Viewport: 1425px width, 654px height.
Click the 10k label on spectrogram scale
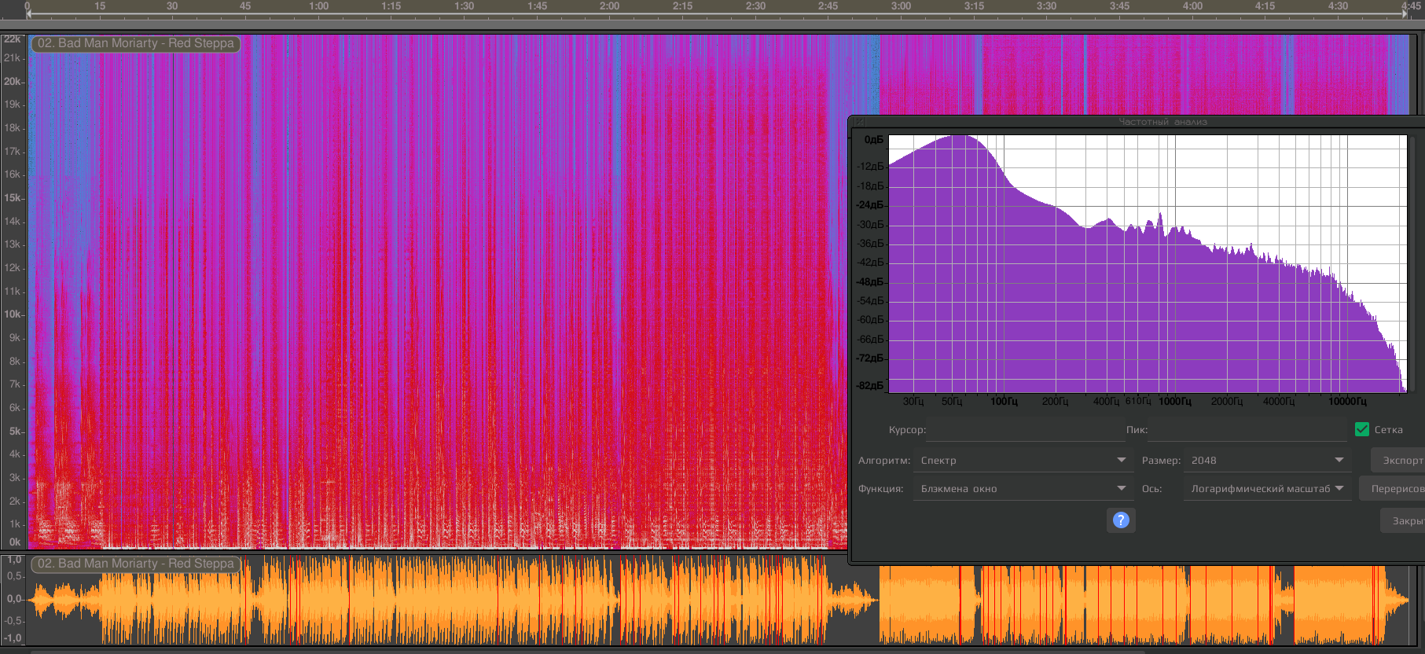(13, 314)
